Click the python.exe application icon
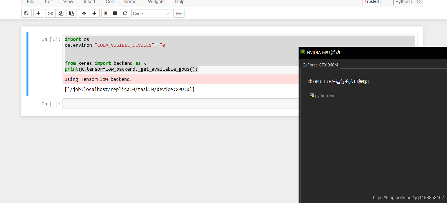 312,95
